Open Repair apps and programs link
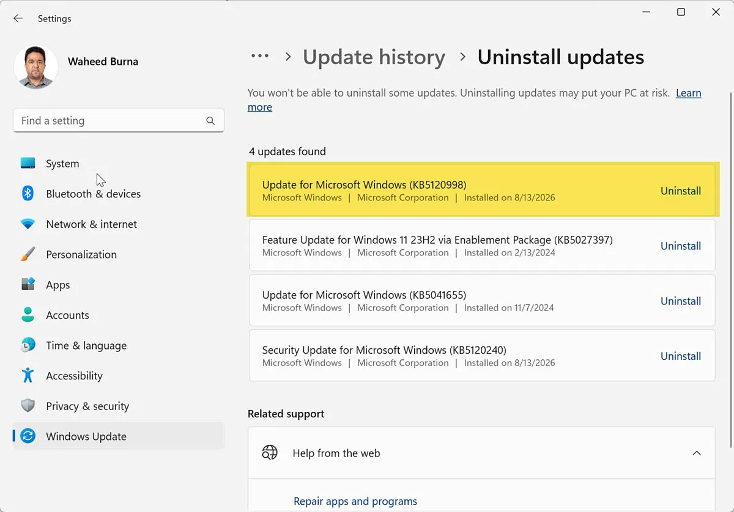Screen dimensions: 734x512 355,501
